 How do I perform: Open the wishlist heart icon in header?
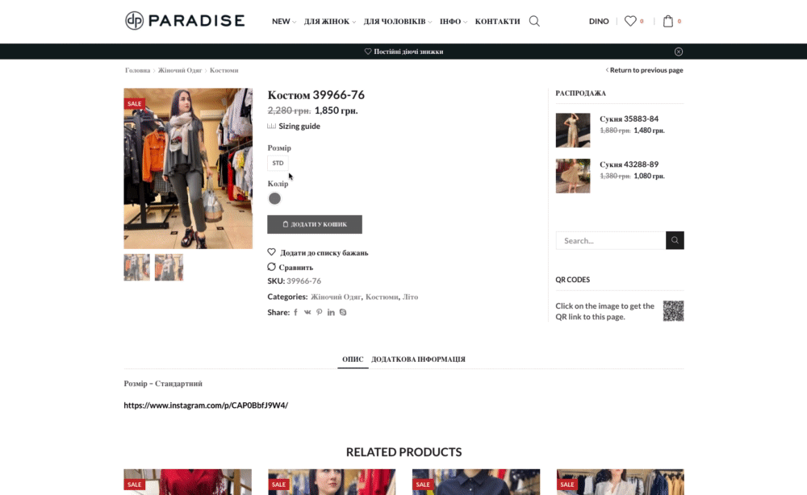(630, 21)
